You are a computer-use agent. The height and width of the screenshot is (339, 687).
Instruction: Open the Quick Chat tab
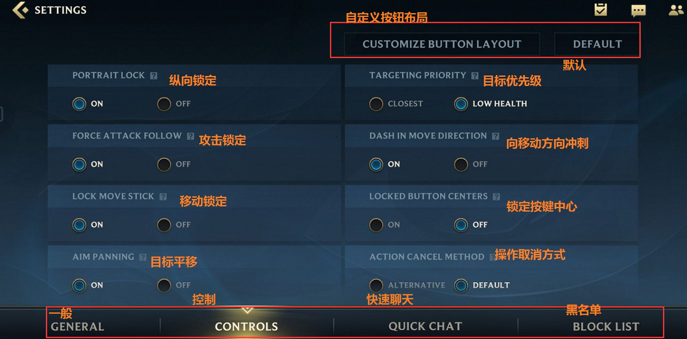425,327
